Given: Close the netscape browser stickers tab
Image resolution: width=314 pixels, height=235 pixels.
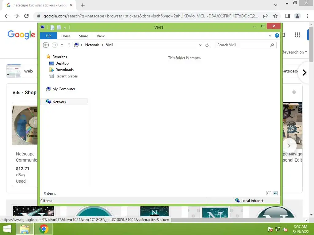Looking at the screenshot, I should 71,6.
